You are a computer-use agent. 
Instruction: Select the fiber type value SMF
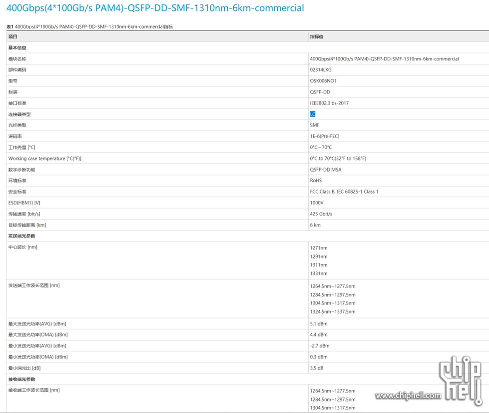314,125
